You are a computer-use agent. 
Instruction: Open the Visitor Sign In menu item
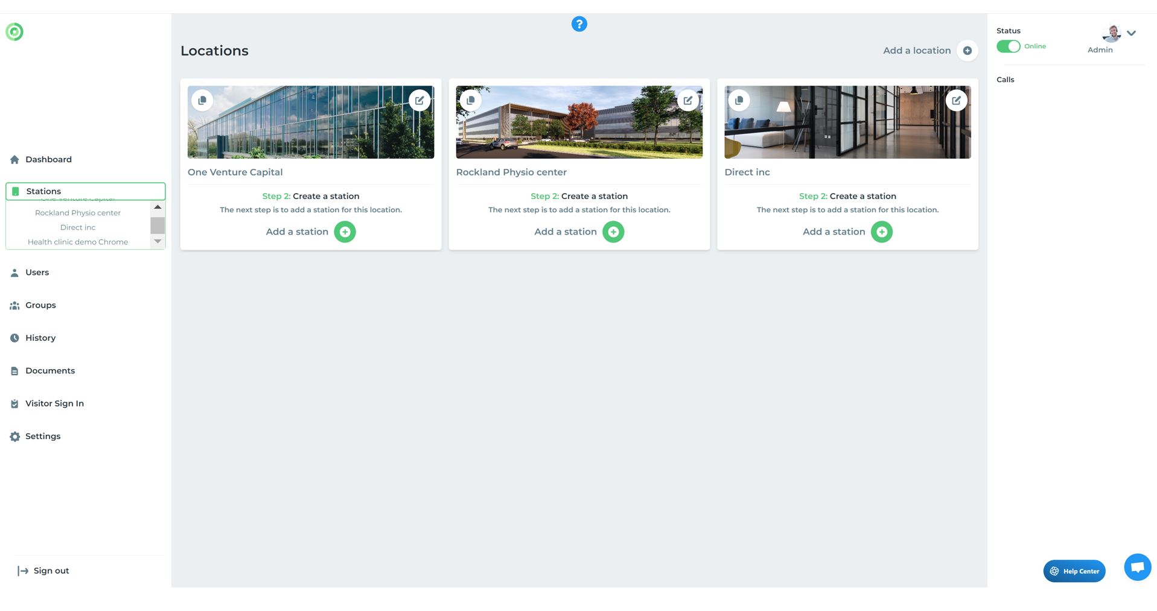pyautogui.click(x=54, y=404)
